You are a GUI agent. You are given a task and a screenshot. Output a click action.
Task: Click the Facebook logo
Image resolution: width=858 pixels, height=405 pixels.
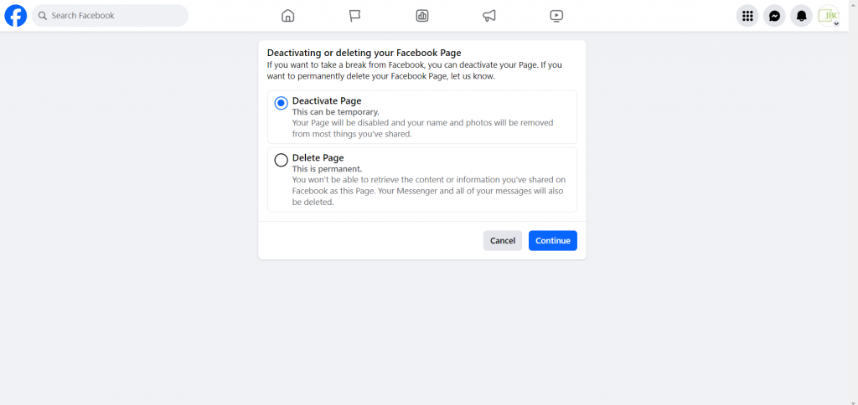point(16,16)
